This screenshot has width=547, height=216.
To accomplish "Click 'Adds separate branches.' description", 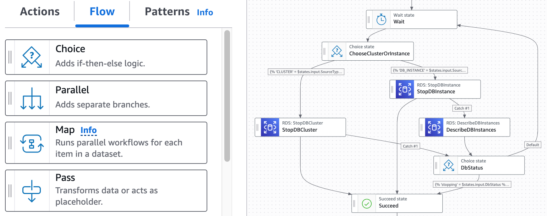I will pos(103,105).
